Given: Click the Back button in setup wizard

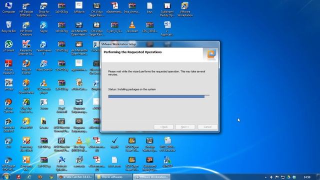Looking at the screenshot, I should 163,126.
